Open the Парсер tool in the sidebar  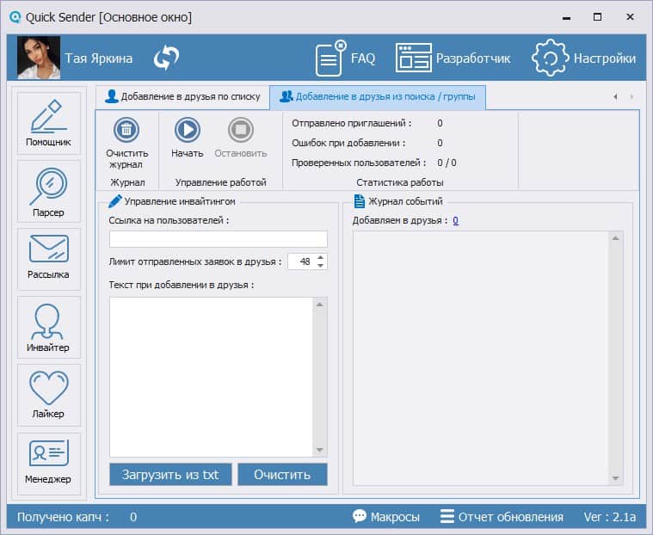point(49,192)
